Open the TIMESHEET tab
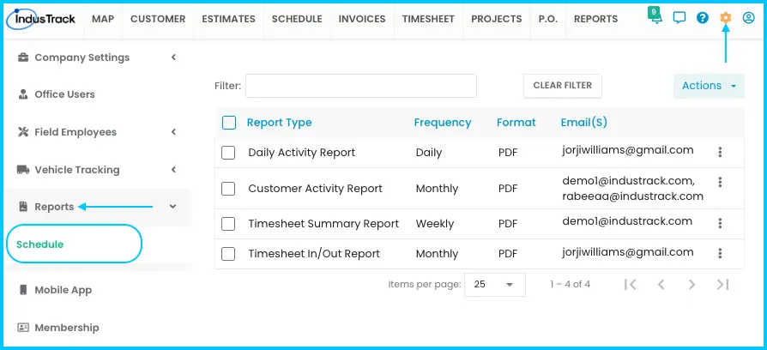767x350 pixels. [428, 19]
